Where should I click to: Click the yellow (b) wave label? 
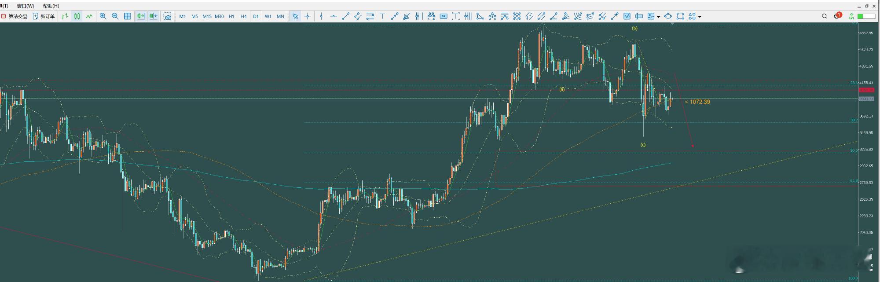(634, 28)
